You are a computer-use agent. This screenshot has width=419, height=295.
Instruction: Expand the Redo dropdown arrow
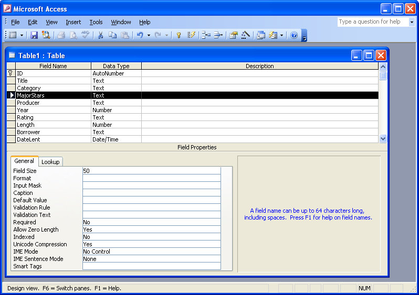point(167,35)
